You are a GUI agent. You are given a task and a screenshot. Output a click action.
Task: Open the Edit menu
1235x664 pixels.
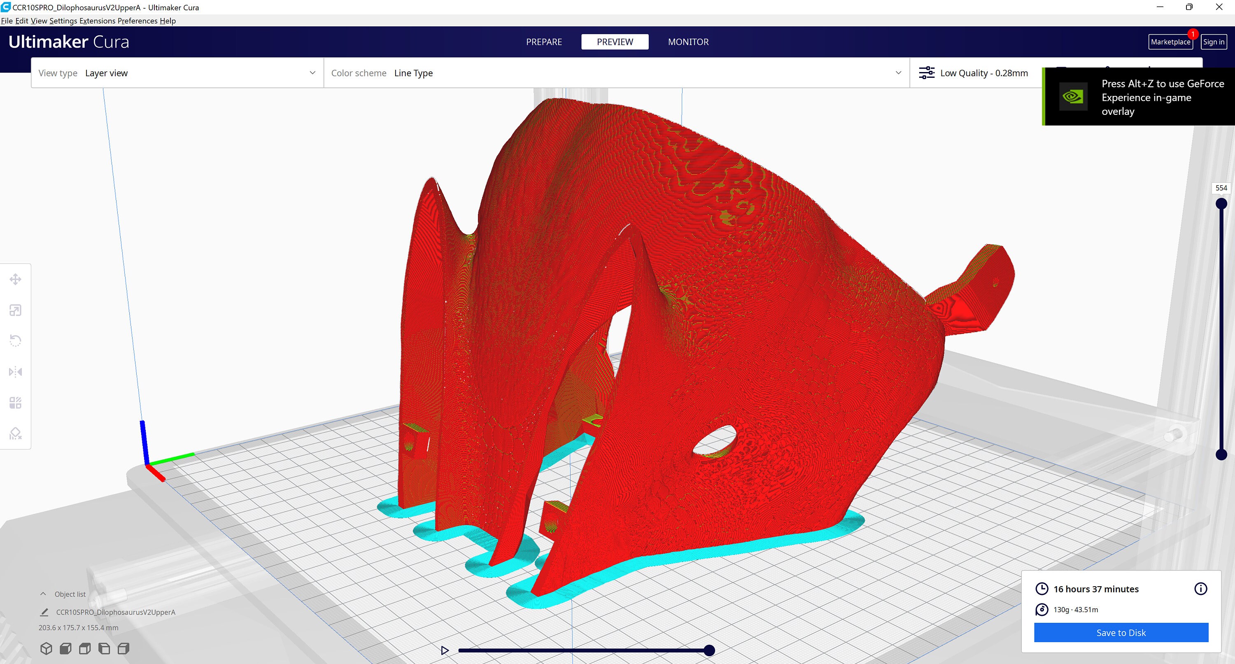click(21, 21)
